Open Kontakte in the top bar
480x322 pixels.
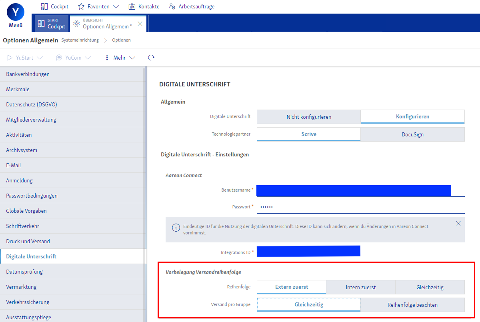tap(144, 6)
